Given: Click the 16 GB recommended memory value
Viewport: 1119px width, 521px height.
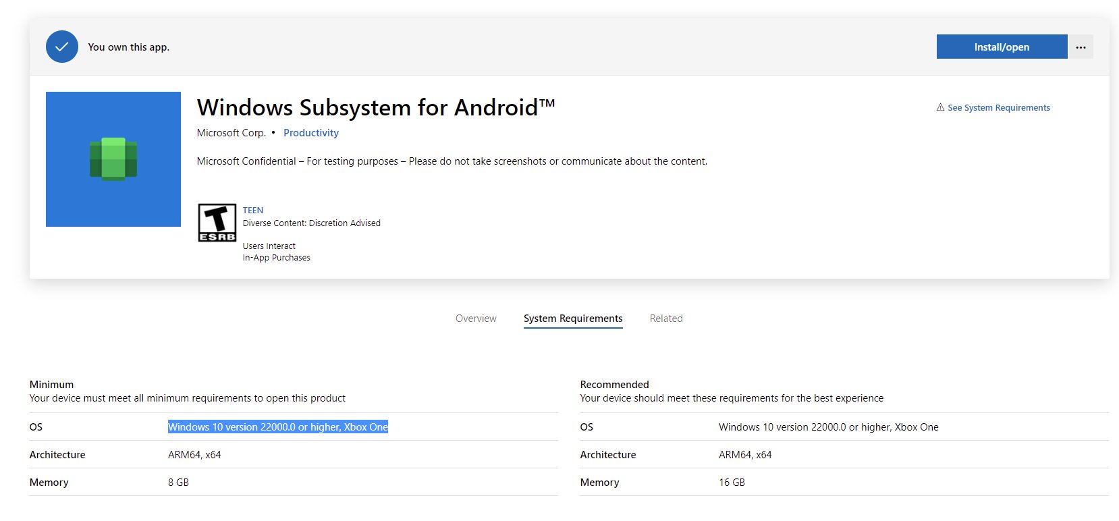Looking at the screenshot, I should (x=732, y=483).
